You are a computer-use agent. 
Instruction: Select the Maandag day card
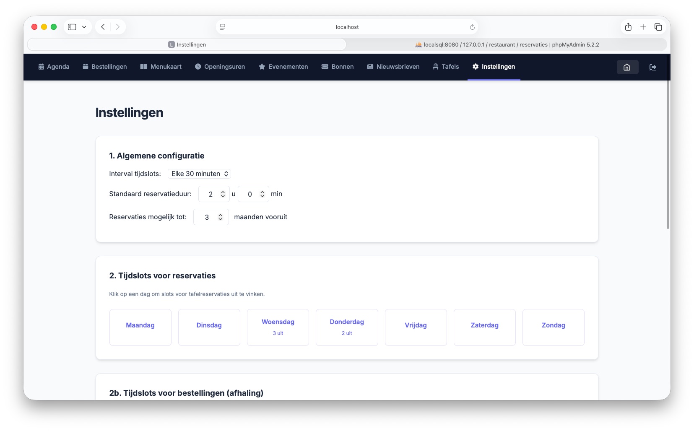tap(140, 327)
